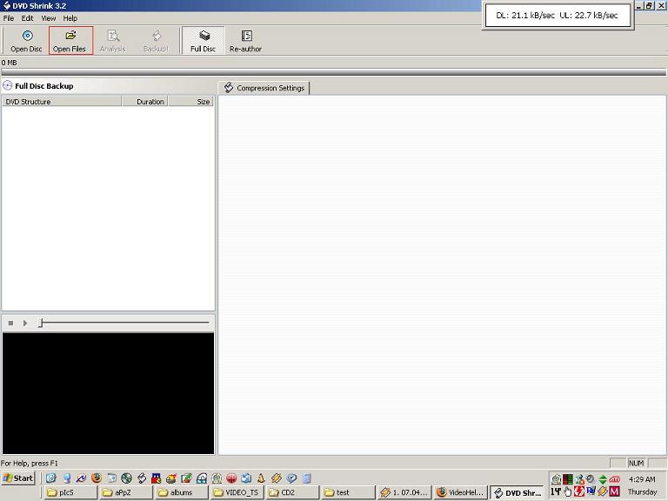Click the DVD Shrink title bar icon
The image size is (668, 501).
[6, 5]
